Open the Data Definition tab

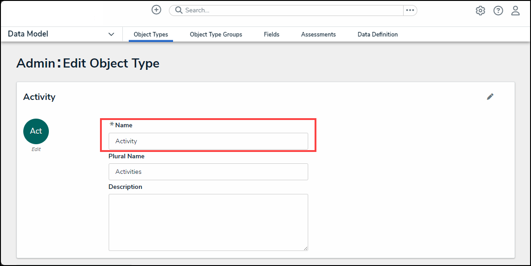[x=378, y=34]
